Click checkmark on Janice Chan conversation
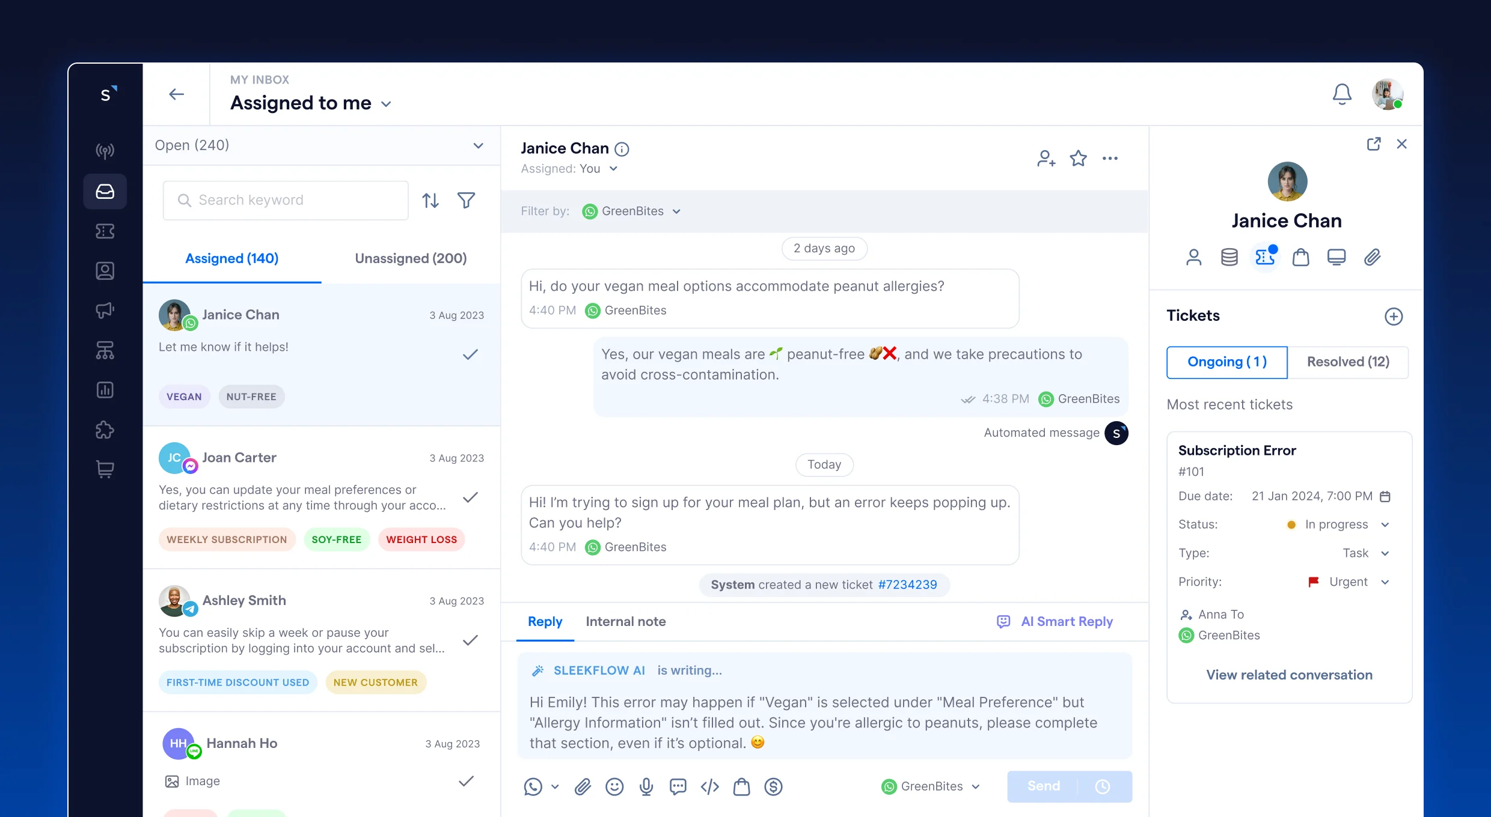1491x817 pixels. pyautogui.click(x=470, y=354)
